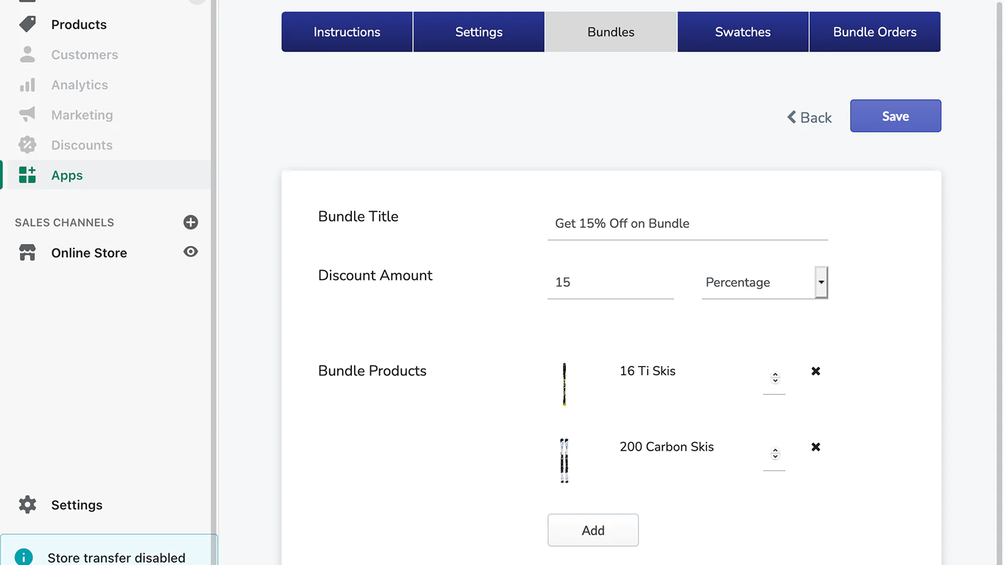The height and width of the screenshot is (565, 1004).
Task: Open Discounts using the discount badge icon
Action: (27, 144)
